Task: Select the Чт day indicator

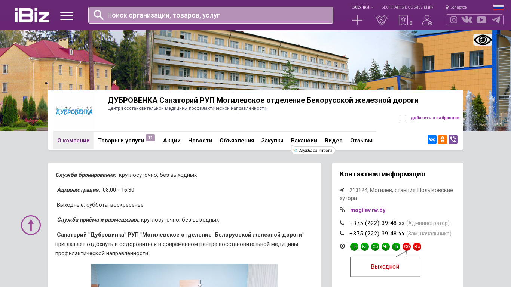Action: pos(386,247)
